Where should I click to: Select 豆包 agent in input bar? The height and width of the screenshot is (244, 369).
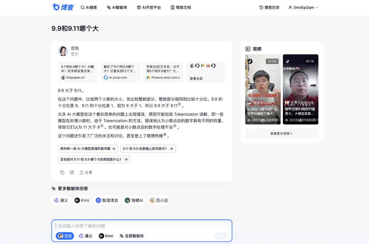point(65,236)
